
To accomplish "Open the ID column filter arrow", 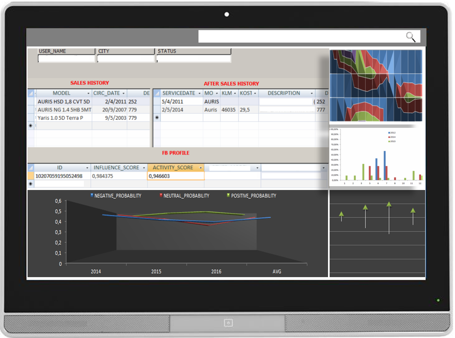I will point(87,168).
